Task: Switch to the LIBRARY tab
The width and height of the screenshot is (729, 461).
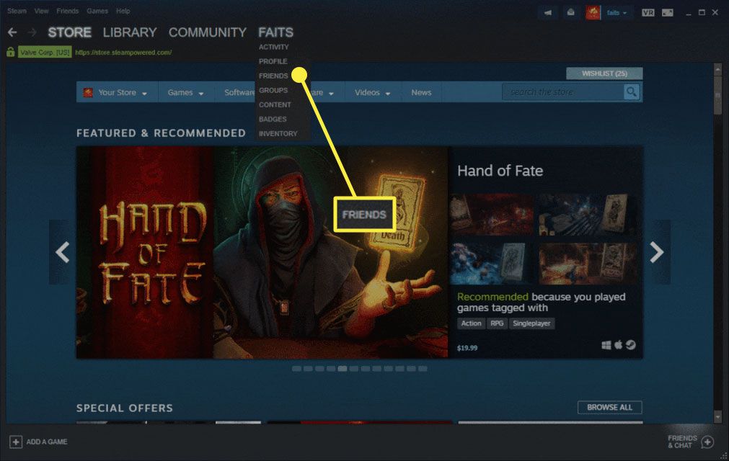Action: tap(130, 32)
